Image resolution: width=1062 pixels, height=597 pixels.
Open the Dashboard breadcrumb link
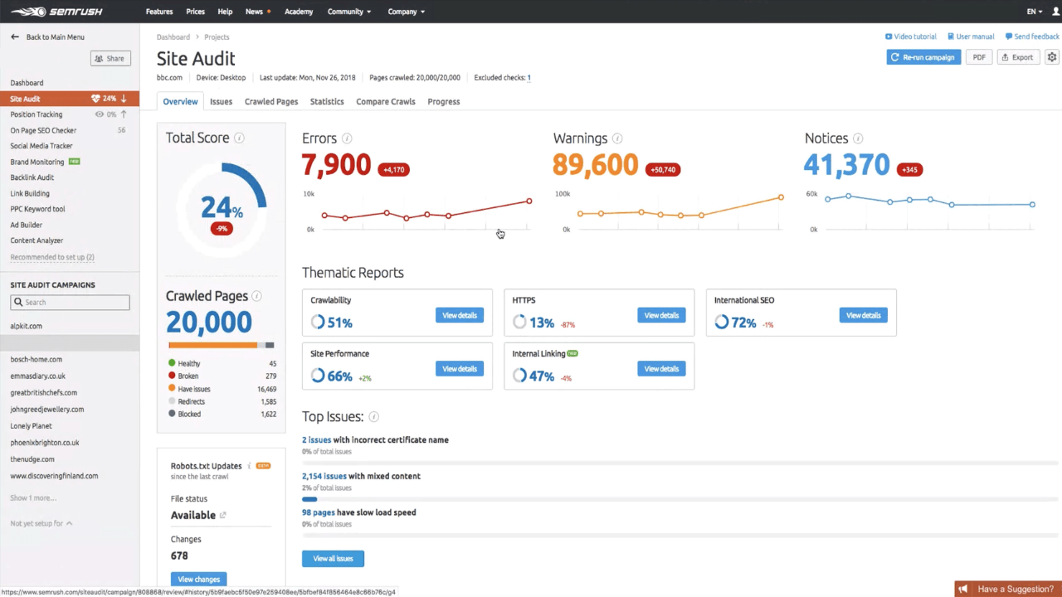[173, 37]
